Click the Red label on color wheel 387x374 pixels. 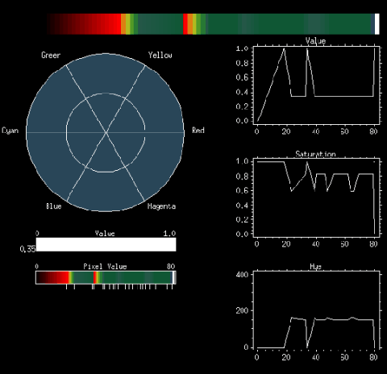tap(198, 131)
